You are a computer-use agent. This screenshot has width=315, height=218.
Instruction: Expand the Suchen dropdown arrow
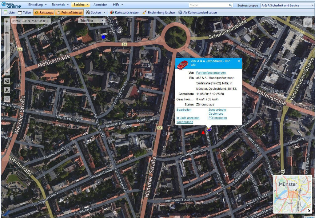coord(105,13)
